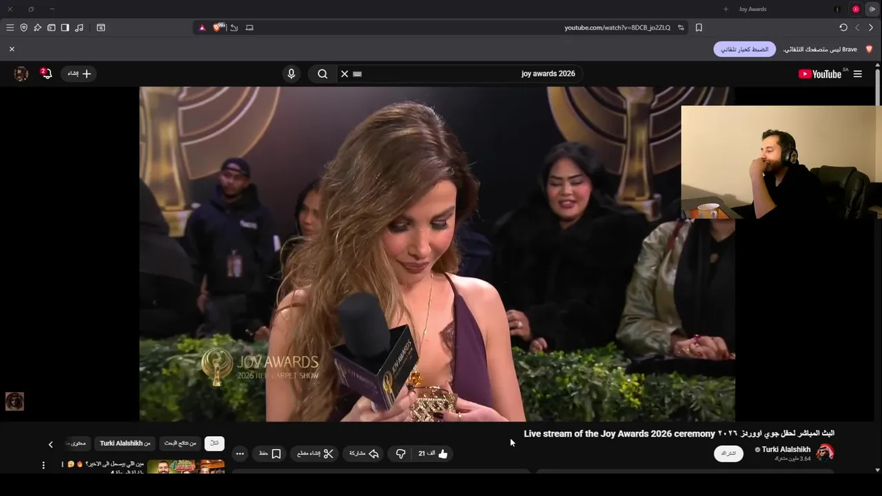Like the video with thumbs up button
The height and width of the screenshot is (496, 882).
click(x=434, y=453)
